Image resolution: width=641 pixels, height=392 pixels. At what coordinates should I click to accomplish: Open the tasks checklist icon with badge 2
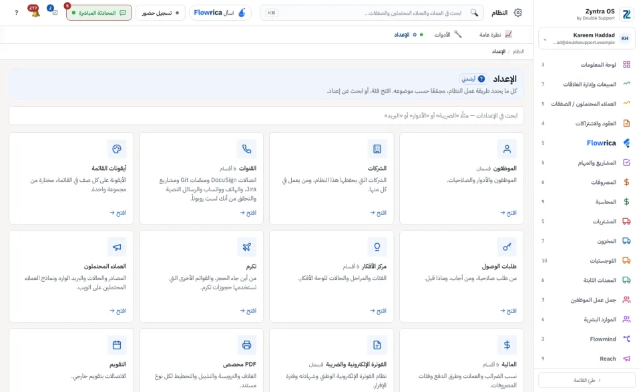54,12
